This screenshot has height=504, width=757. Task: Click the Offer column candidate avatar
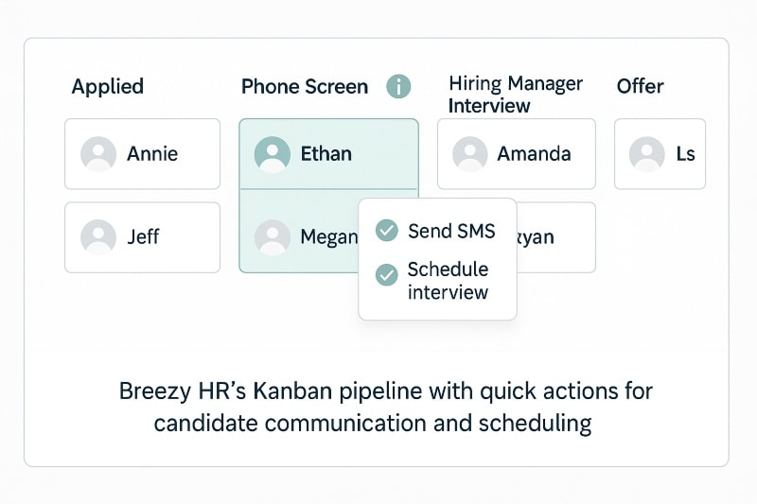click(646, 153)
